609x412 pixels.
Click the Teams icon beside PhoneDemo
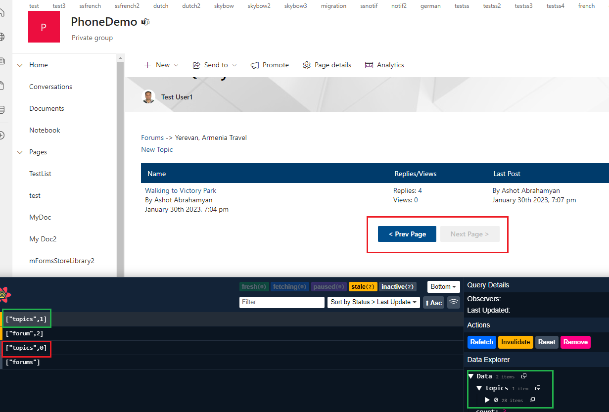coord(145,22)
